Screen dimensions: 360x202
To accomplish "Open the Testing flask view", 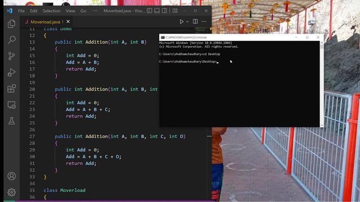I will pyautogui.click(x=11, y=121).
